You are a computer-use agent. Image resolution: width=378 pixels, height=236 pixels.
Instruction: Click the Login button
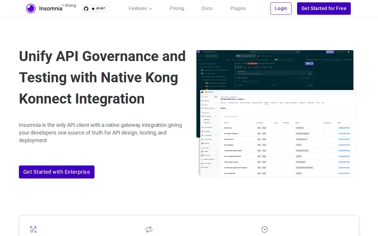coord(281,9)
